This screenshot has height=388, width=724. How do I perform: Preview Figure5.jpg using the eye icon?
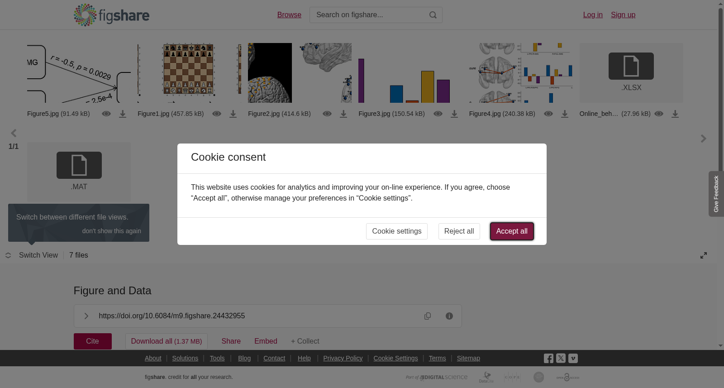click(106, 114)
